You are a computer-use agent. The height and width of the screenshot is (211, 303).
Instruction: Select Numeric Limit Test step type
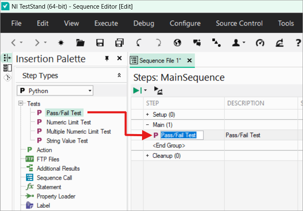pos(69,122)
